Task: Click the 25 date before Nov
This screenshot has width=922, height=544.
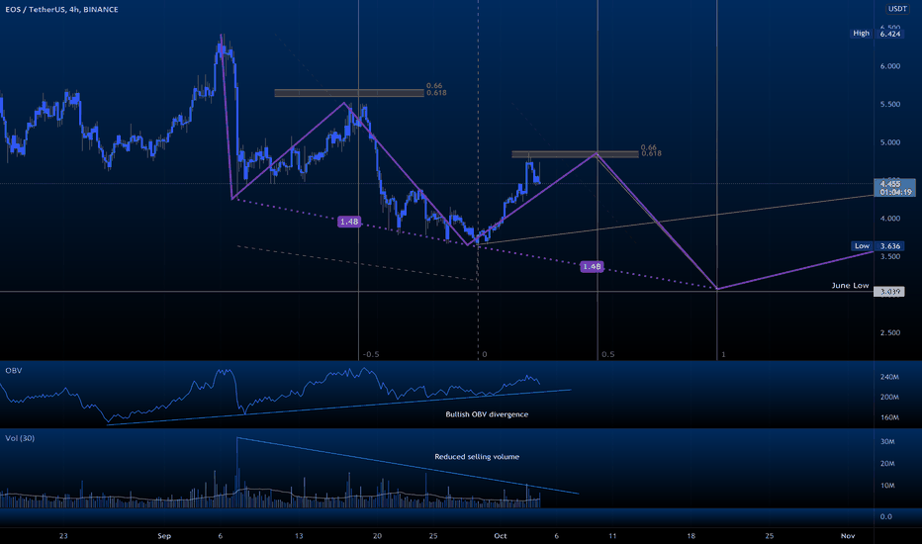Action: (x=769, y=536)
